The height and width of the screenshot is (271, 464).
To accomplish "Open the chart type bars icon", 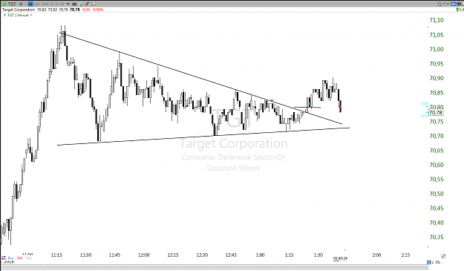I will [x=74, y=4].
